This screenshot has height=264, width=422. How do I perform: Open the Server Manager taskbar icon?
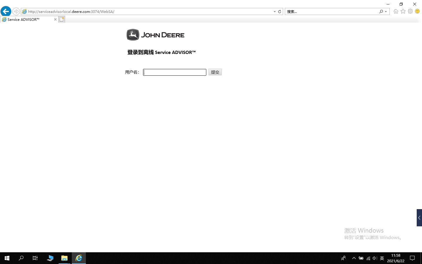50,258
